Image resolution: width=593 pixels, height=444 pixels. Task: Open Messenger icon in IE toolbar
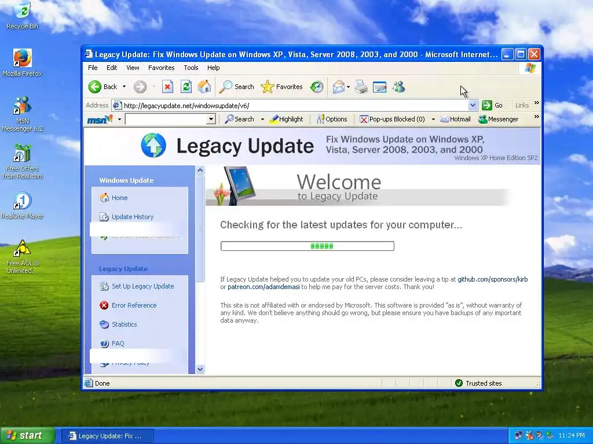click(398, 87)
